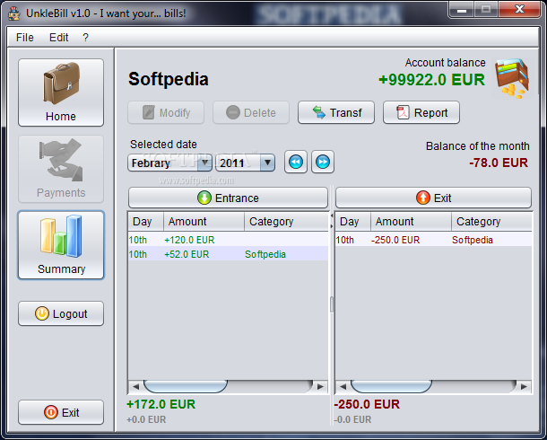Open the Payments section

(x=61, y=169)
